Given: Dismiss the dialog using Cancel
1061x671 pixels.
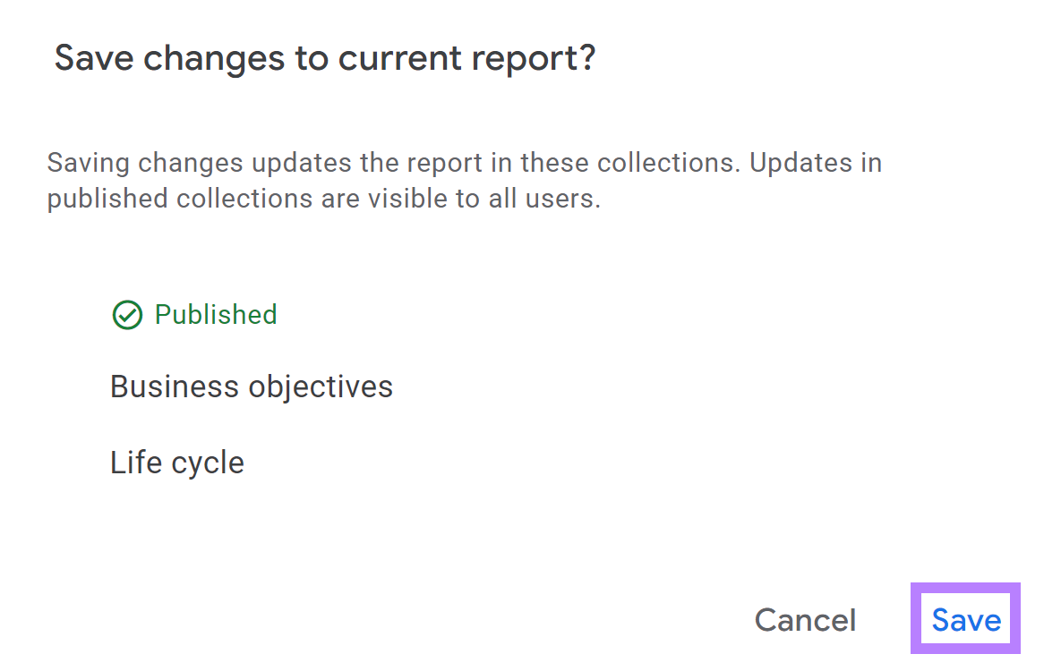Looking at the screenshot, I should coord(805,618).
